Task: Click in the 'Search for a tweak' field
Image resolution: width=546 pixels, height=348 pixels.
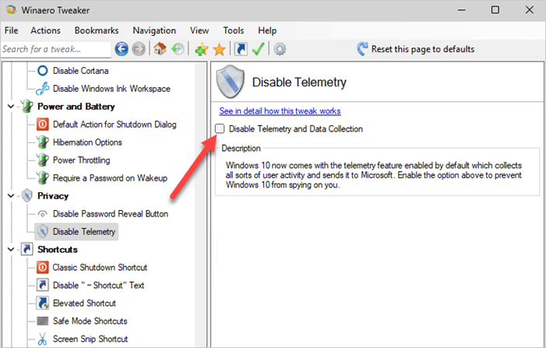Action: click(x=56, y=49)
